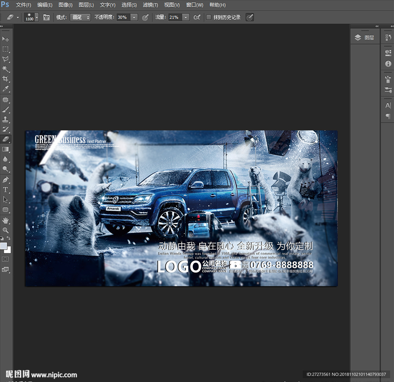This screenshot has height=382, width=394.
Task: Select the Move tool
Action: [6, 39]
